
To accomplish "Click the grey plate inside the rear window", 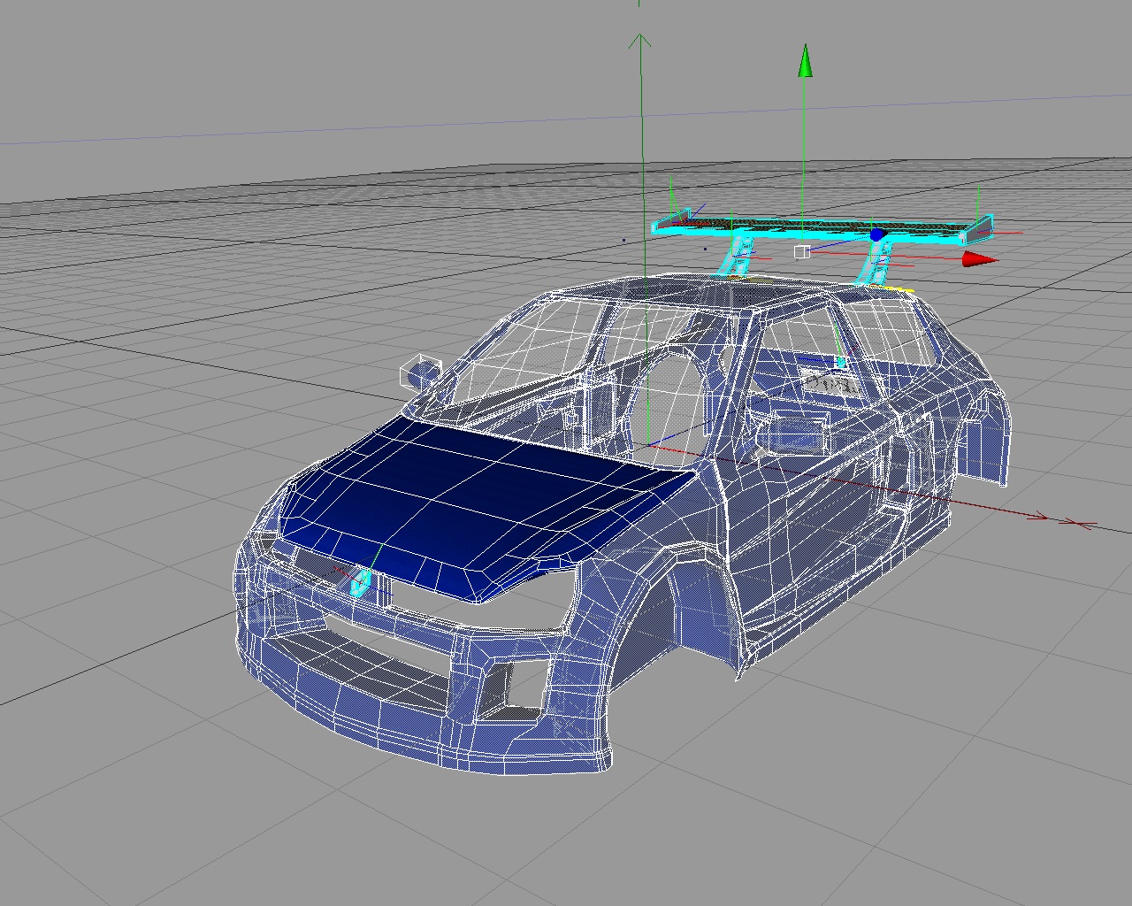I will (x=832, y=384).
